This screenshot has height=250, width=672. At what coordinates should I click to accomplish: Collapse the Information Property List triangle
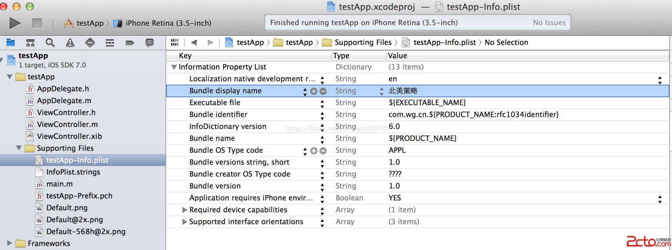pos(174,67)
